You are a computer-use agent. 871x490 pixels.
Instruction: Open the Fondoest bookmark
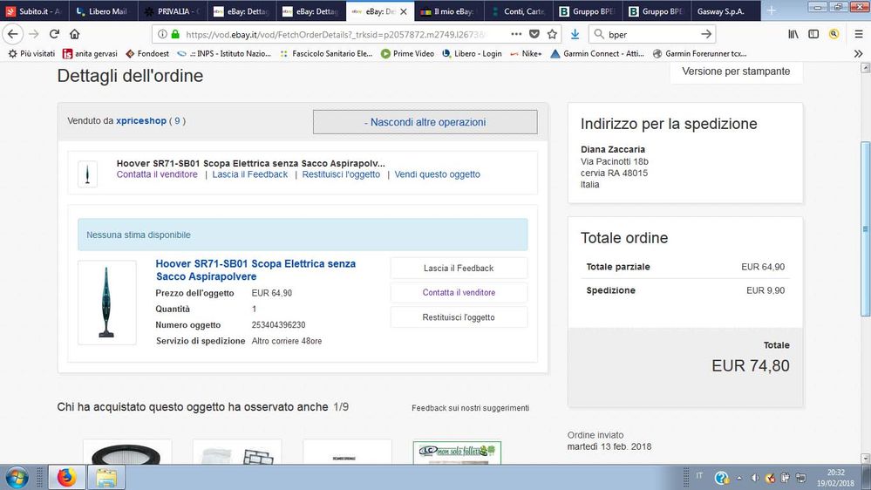[147, 53]
